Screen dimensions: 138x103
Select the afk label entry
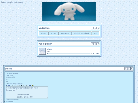pyautogui.click(x=7, y=82)
